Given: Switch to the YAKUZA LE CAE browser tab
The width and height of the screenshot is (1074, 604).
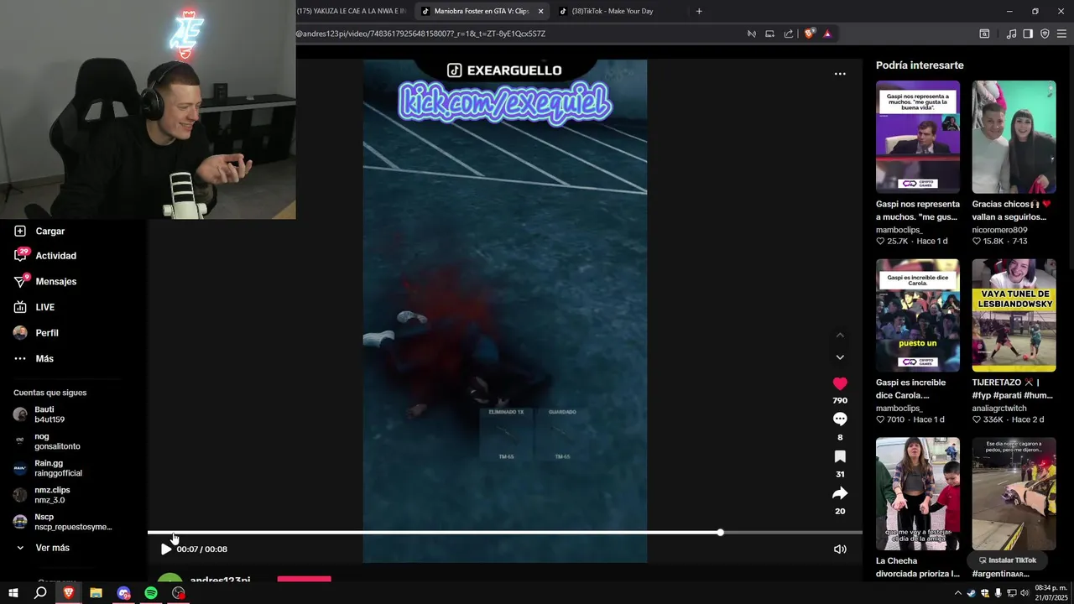Looking at the screenshot, I should pos(352,11).
